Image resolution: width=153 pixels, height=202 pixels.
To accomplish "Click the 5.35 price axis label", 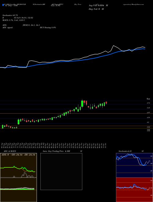I will coord(148,108).
